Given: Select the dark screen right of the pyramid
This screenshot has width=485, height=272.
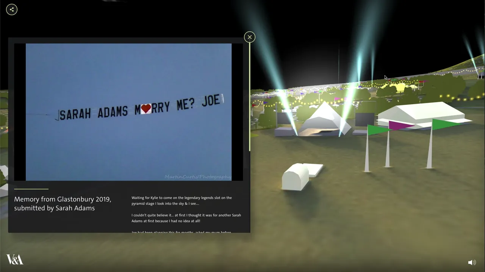Looking at the screenshot, I should click(x=365, y=119).
